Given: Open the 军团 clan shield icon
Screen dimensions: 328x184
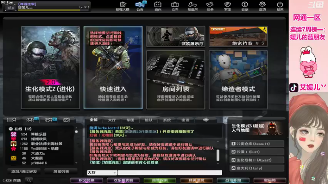Looking at the screenshot, I should point(228,6).
